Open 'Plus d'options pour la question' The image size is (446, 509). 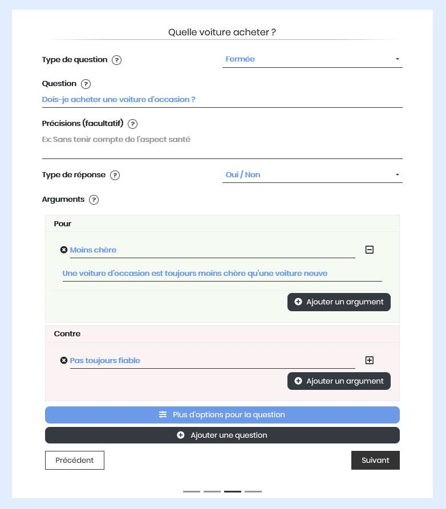pyautogui.click(x=222, y=415)
